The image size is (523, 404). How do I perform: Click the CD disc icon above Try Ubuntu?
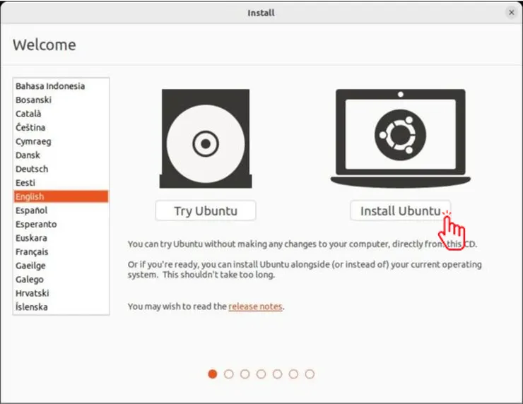(206, 138)
